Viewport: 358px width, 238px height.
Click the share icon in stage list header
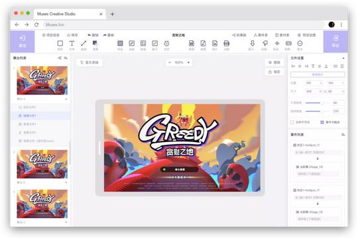(x=60, y=58)
